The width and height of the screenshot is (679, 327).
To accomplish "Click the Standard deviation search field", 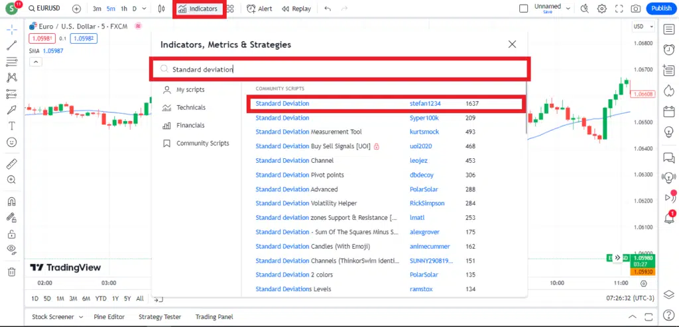I will 340,70.
